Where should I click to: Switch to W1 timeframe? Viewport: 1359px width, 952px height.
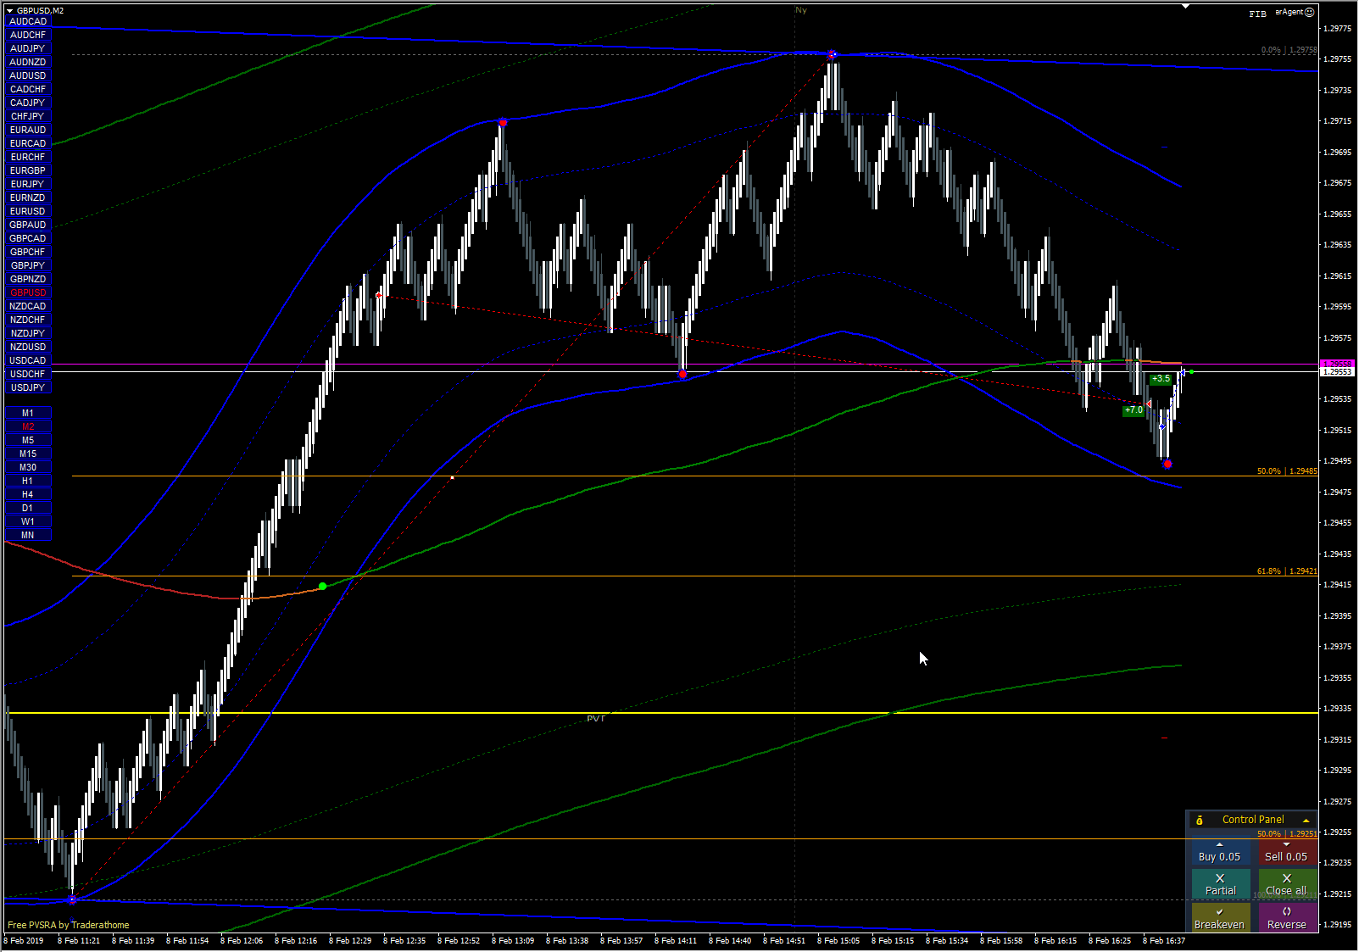coord(28,521)
